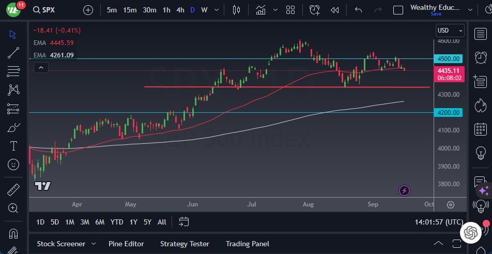
Task: Click the create alert icon in top toolbar
Action: pos(315,10)
